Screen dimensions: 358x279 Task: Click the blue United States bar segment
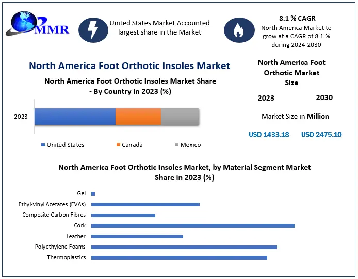[x=75, y=117]
